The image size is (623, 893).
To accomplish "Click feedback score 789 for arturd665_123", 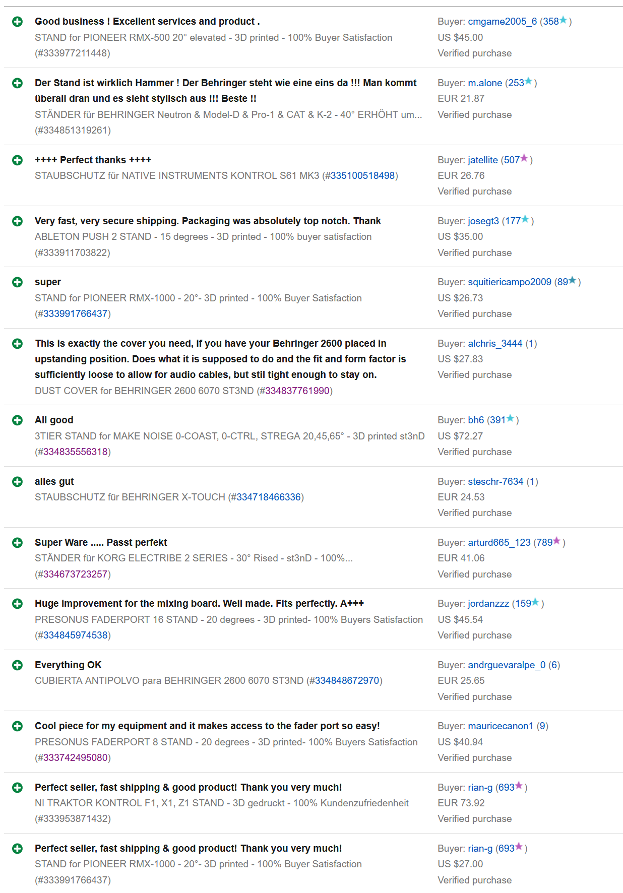I will click(x=544, y=543).
